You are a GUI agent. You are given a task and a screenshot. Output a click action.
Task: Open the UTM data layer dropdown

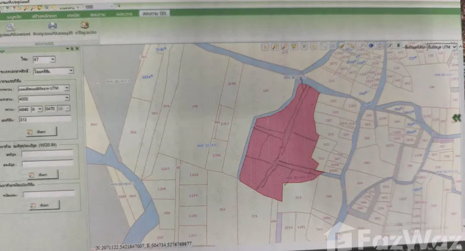442,47
